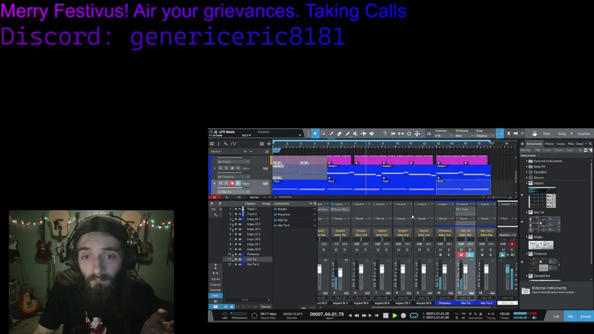Collapse the Mai Tai instrument entry

[x=527, y=212]
